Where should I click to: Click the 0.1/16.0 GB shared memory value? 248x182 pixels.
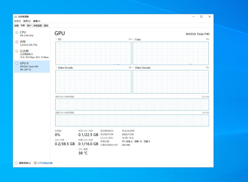(x=88, y=144)
